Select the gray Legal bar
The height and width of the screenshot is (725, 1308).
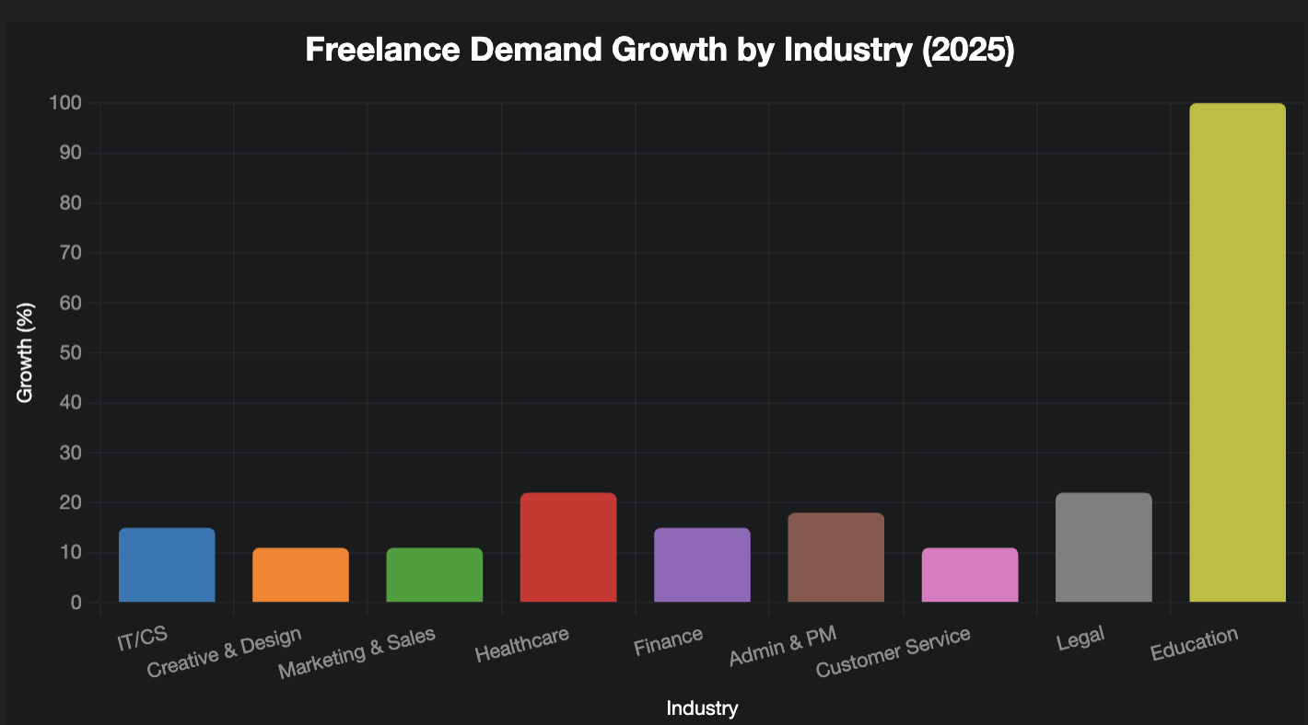pyautogui.click(x=1104, y=547)
